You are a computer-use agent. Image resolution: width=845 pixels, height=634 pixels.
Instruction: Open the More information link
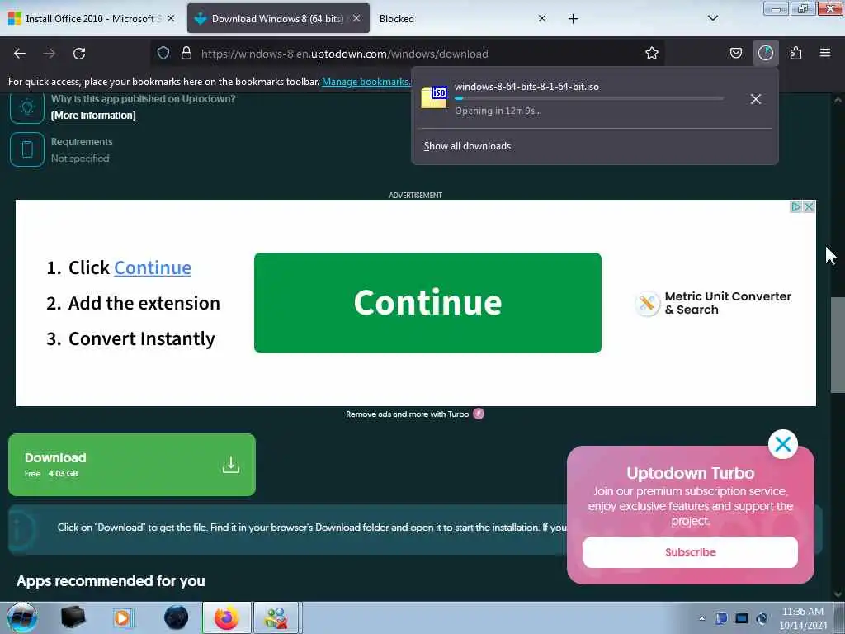[93, 116]
